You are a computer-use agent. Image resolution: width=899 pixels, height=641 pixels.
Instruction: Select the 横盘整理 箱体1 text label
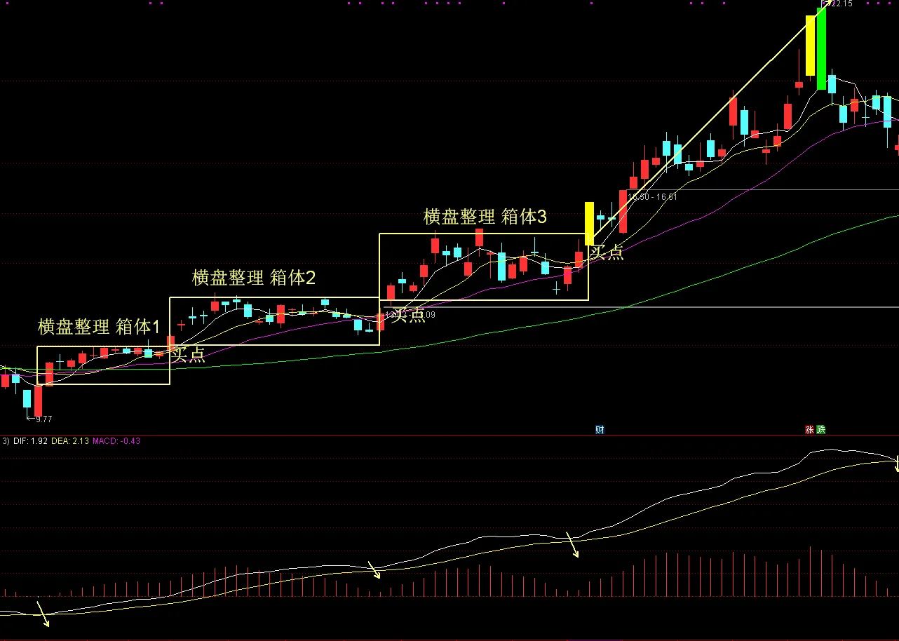pyautogui.click(x=99, y=326)
